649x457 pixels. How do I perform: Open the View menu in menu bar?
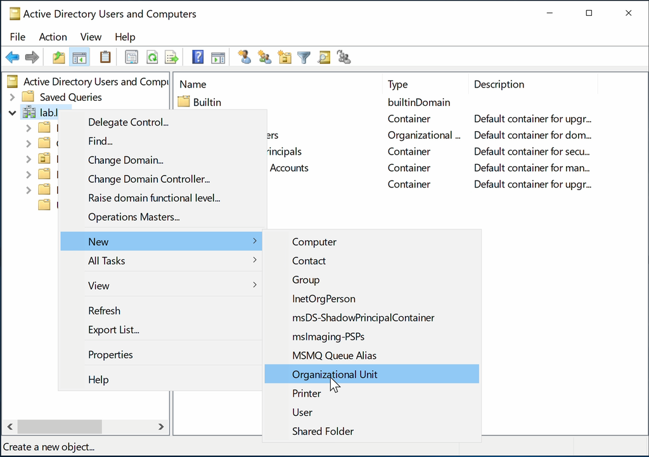click(x=91, y=37)
